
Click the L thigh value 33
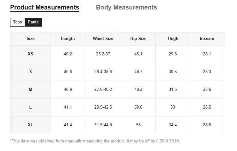coord(173,107)
